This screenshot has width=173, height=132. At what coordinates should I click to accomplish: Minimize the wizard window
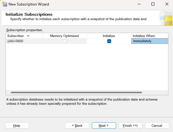tap(139, 4)
